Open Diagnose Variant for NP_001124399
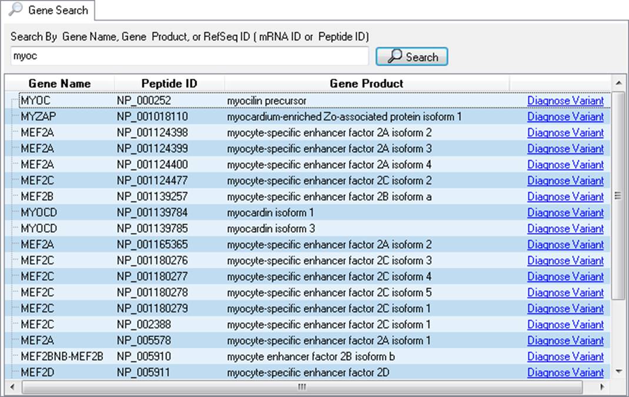This screenshot has width=629, height=397. (x=565, y=149)
